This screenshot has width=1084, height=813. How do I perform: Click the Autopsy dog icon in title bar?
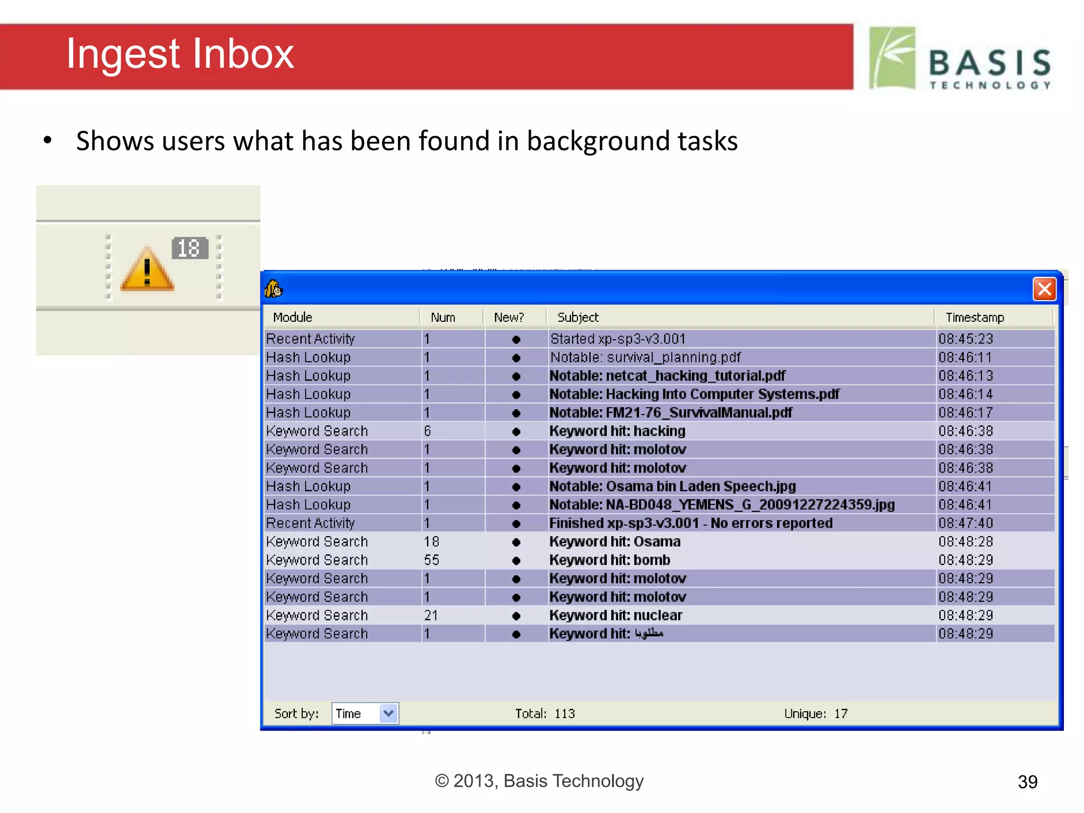coord(274,289)
